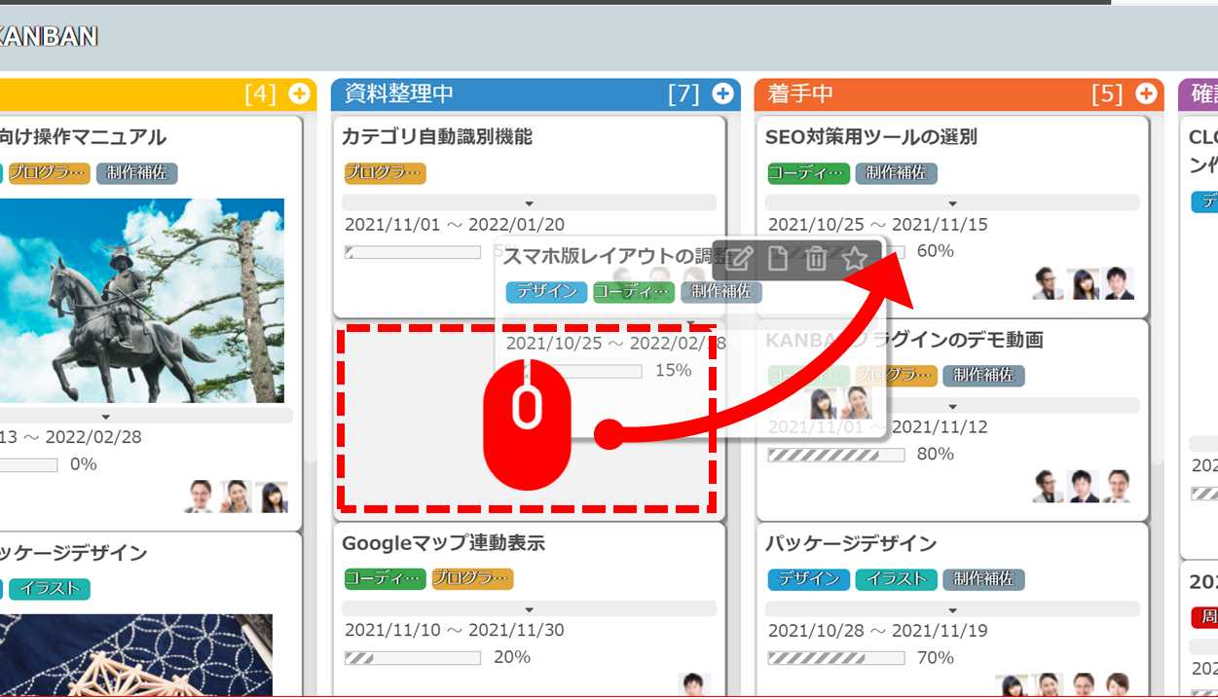
Task: Click the second member avatar on SEO対策用ツールの選別 card
Action: pyautogui.click(x=1084, y=283)
